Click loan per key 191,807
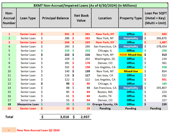The image size is (170, 135). [x=161, y=88]
